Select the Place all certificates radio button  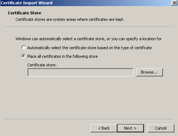(x=24, y=56)
